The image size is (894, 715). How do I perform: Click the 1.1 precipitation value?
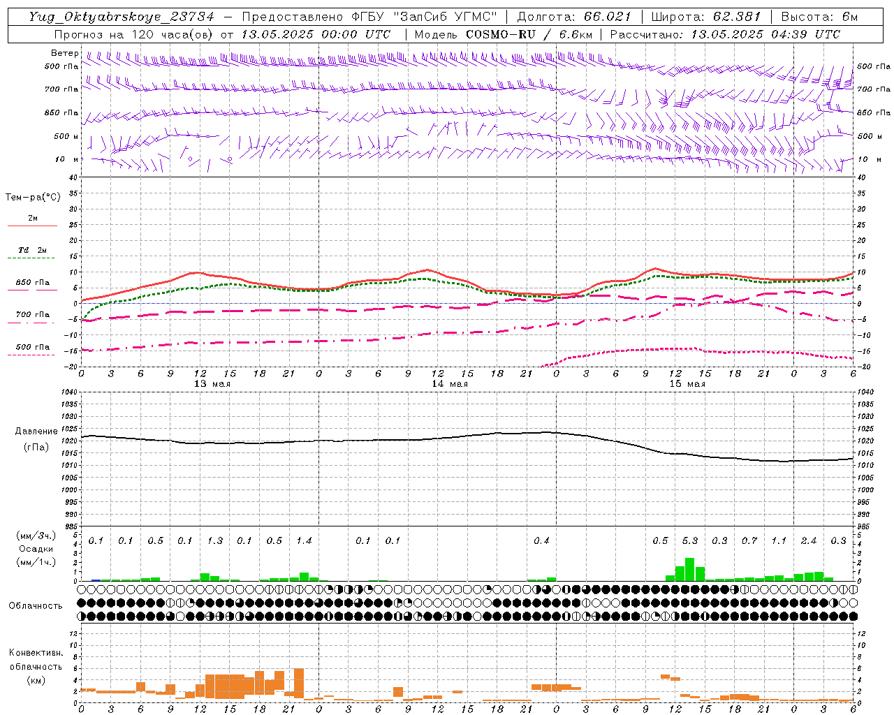[779, 540]
